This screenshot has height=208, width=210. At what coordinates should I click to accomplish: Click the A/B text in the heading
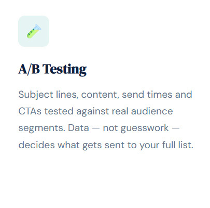[29, 69]
